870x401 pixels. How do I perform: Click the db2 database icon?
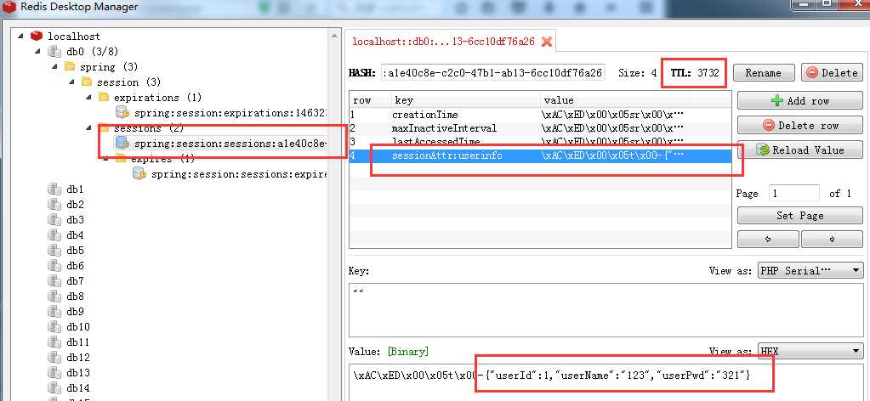pyautogui.click(x=54, y=205)
